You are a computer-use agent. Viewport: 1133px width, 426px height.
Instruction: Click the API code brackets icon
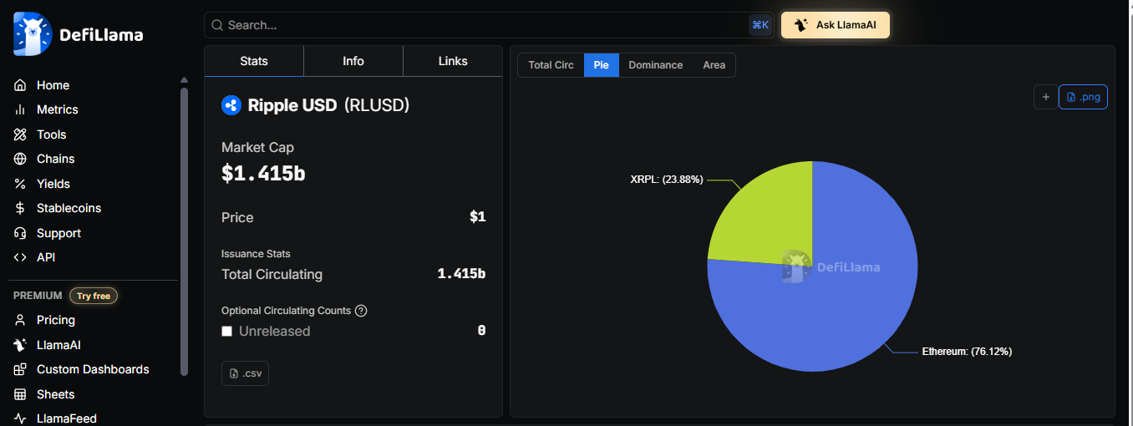[x=20, y=257]
